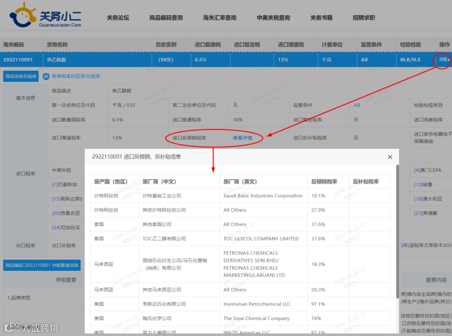Open 海关汇率查询 navigation item
This screenshot has height=336, width=452.
click(x=219, y=18)
